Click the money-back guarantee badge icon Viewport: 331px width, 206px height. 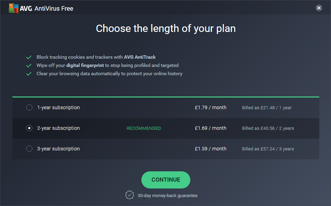point(129,195)
